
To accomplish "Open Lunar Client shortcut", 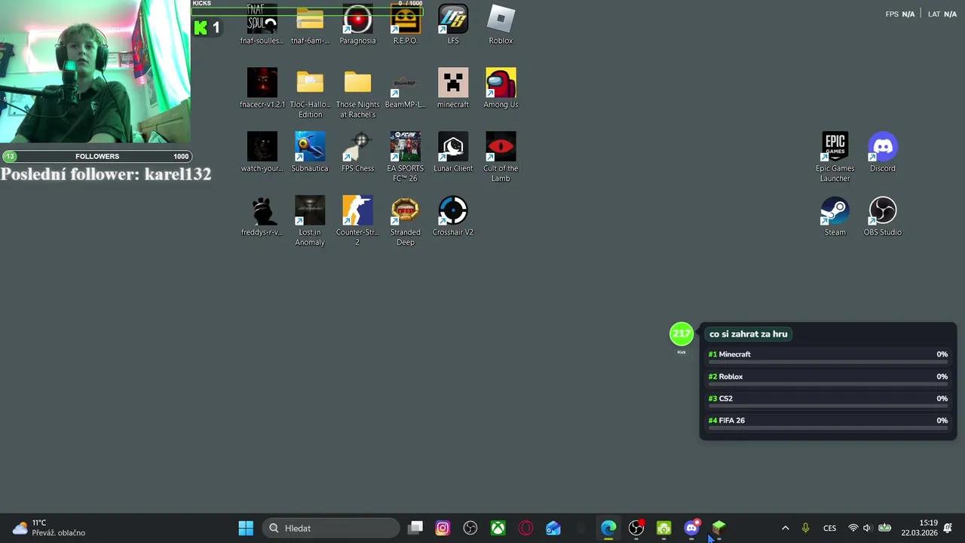I will 453,152.
